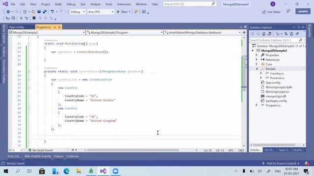Click the Sync with Active Document icon
This screenshot has height=176, width=314.
[286, 34]
